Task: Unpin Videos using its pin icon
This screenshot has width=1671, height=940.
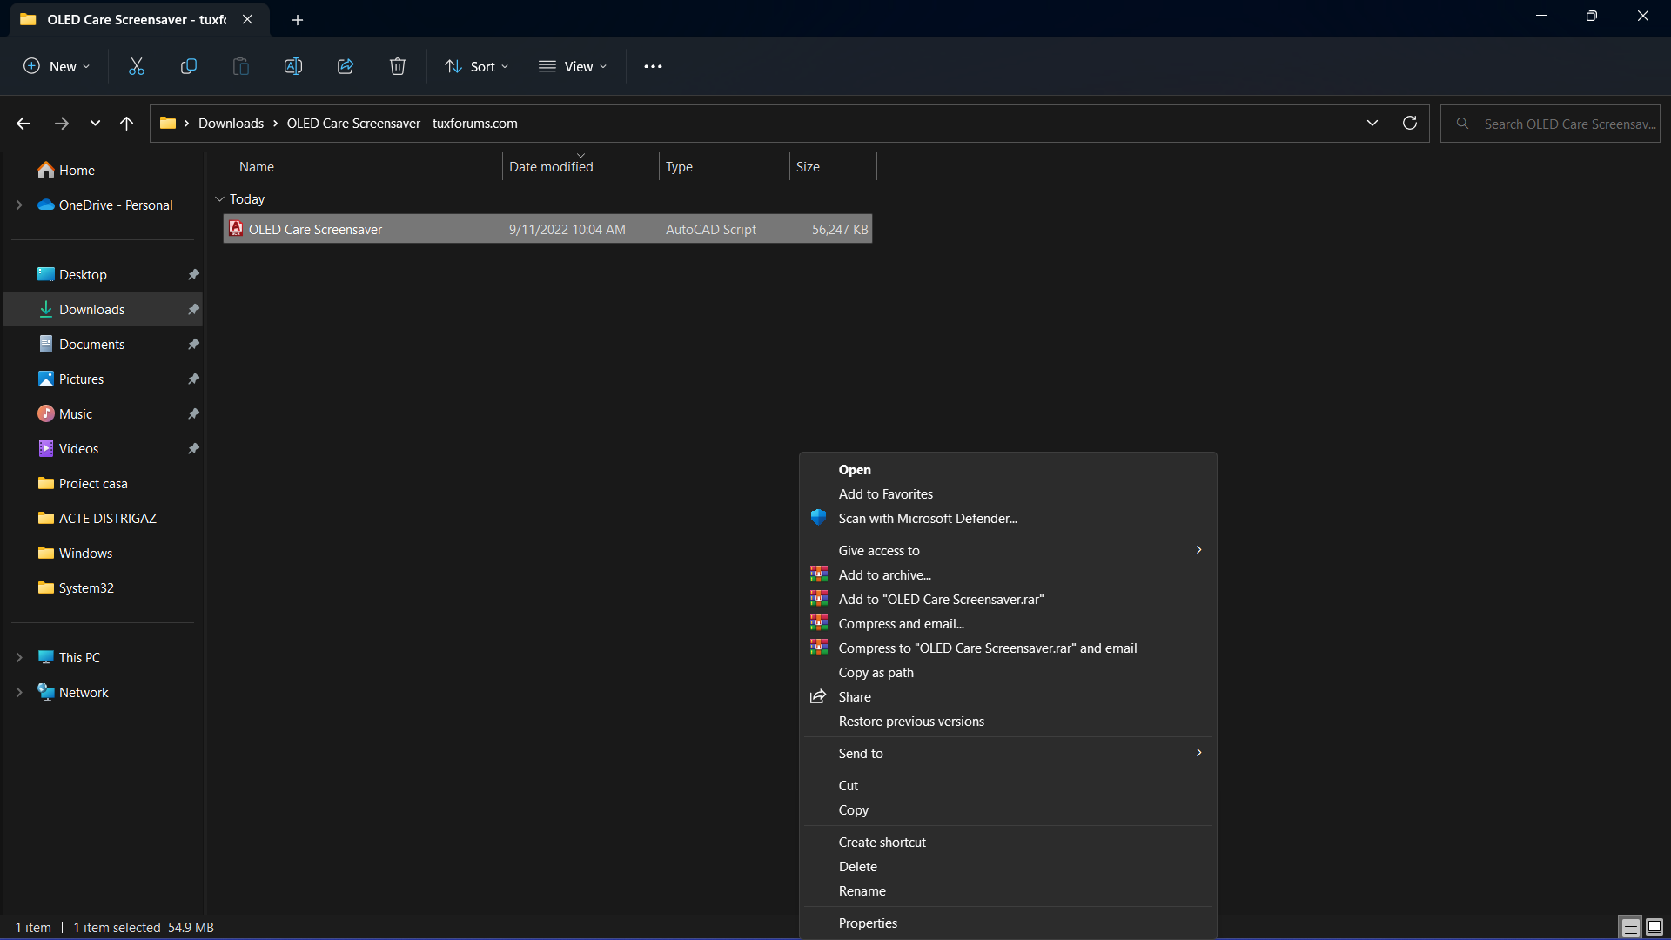Action: [194, 448]
